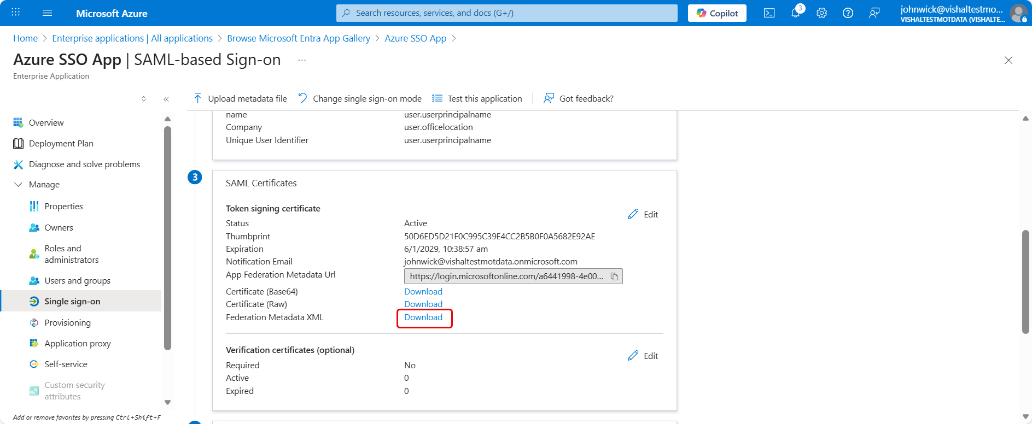Open the account profile avatar
This screenshot has width=1032, height=424.
coord(1018,13)
